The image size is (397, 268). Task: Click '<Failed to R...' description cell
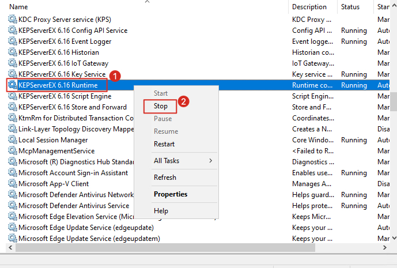click(x=313, y=151)
